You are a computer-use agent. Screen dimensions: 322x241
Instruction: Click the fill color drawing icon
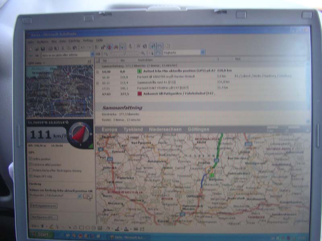(x=108, y=228)
